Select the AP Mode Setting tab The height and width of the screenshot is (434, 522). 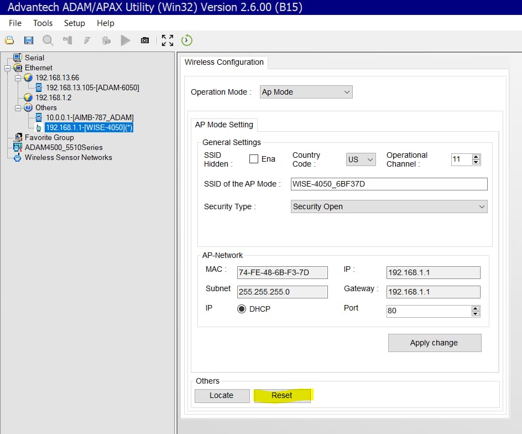click(x=224, y=125)
